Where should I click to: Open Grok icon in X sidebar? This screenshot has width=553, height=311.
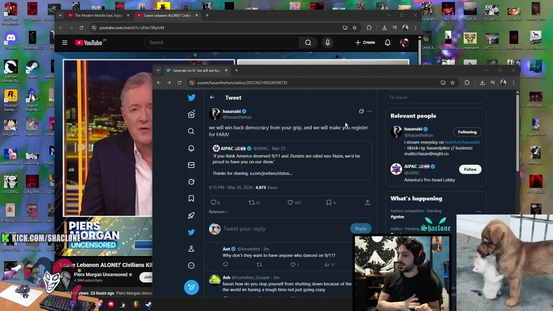(191, 182)
